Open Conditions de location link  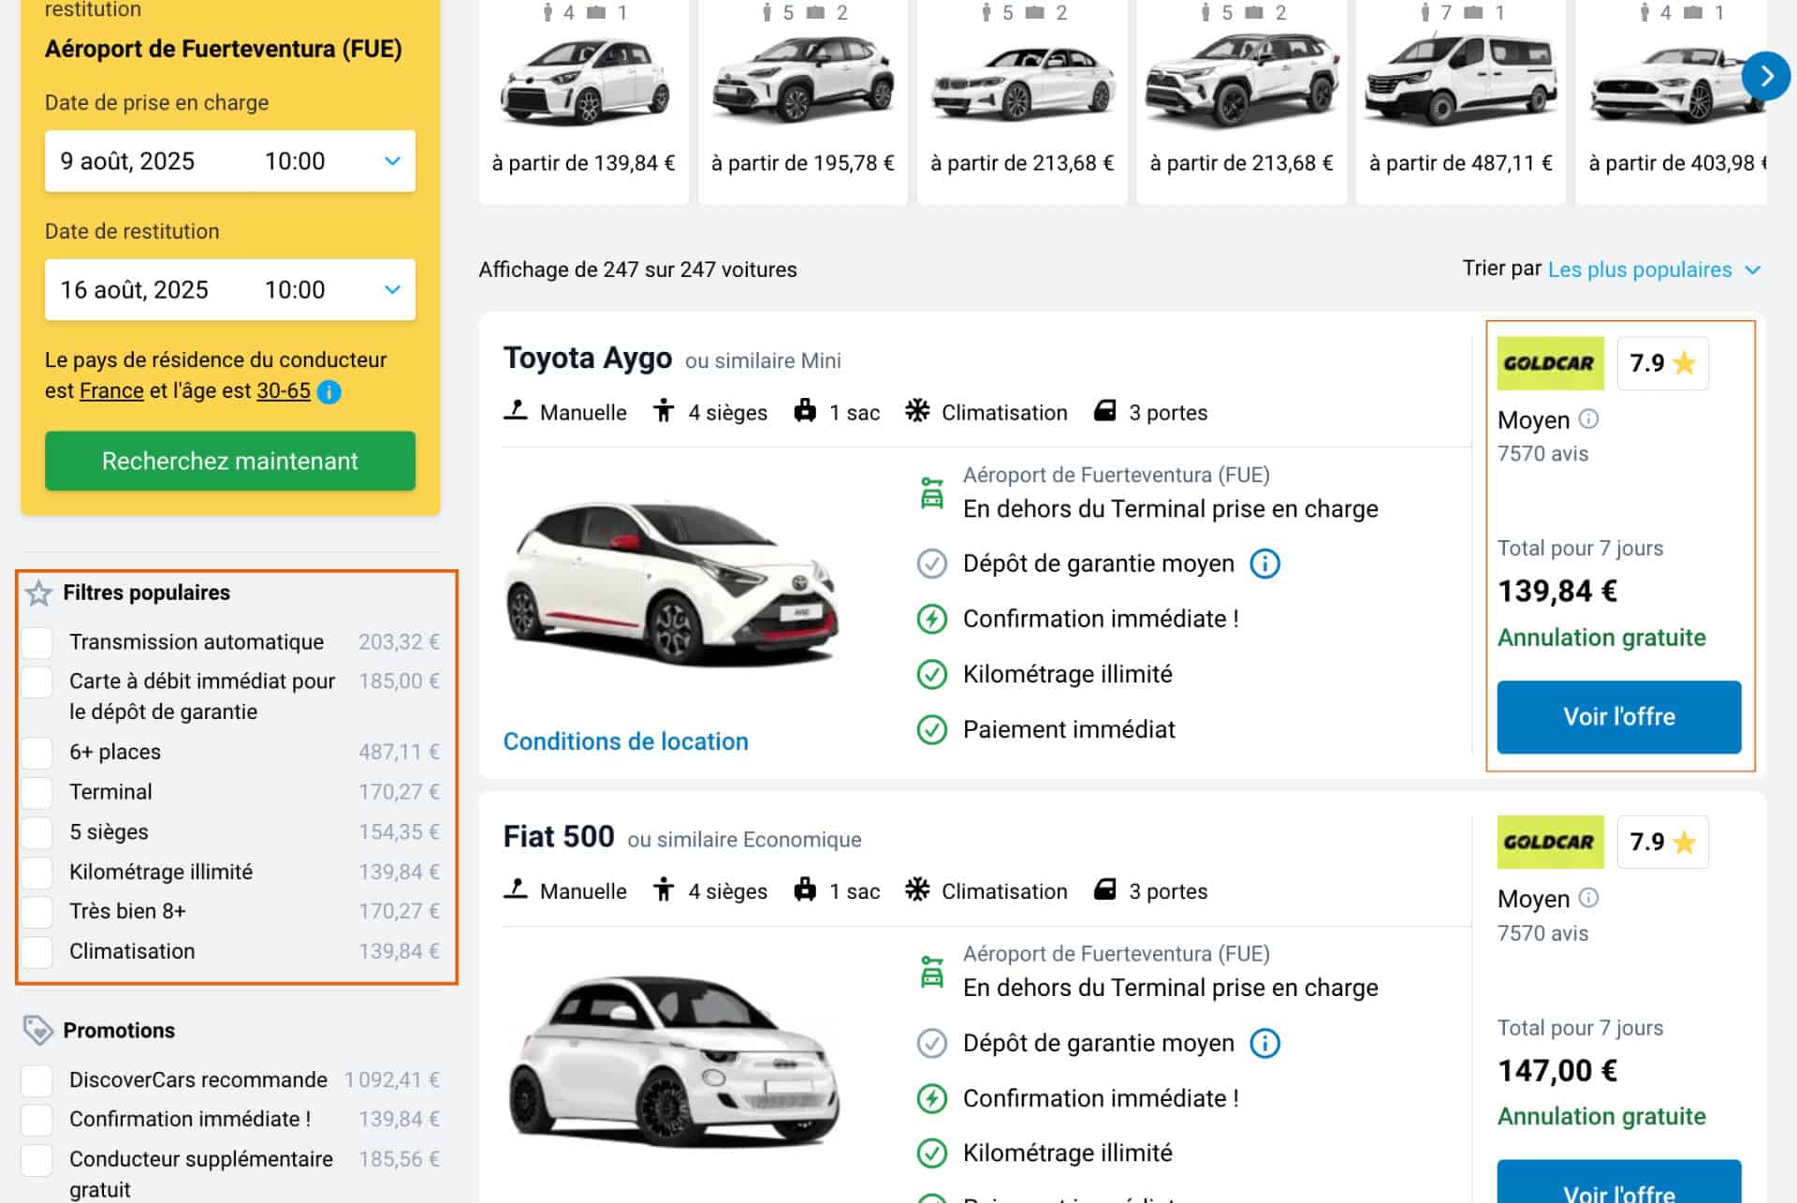(x=625, y=741)
